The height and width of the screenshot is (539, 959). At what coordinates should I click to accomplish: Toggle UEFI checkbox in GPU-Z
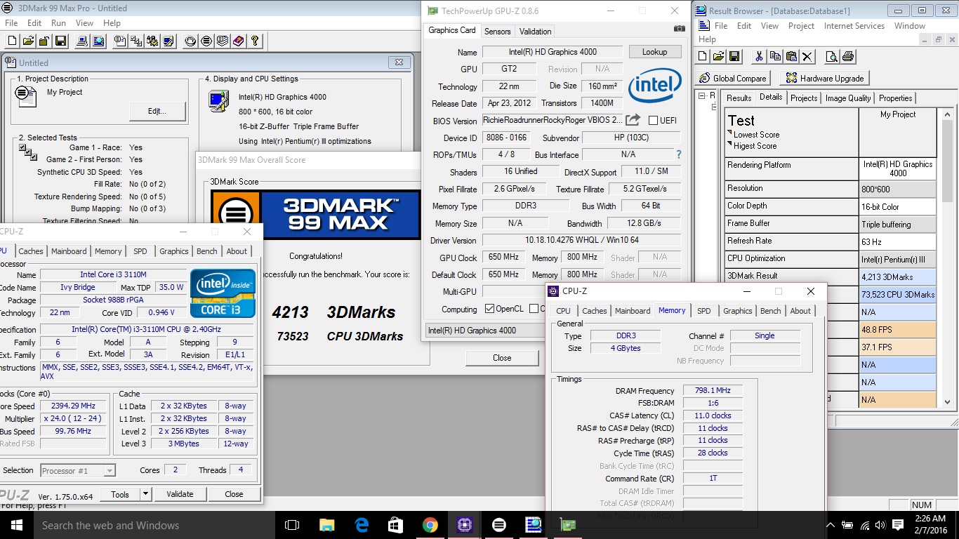[653, 120]
